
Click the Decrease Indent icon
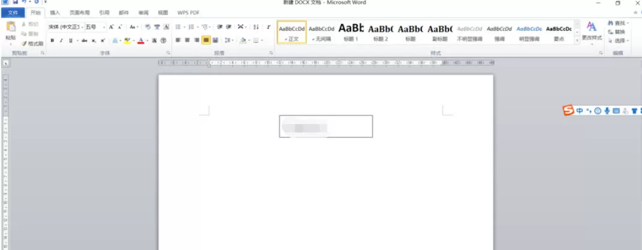click(220, 27)
